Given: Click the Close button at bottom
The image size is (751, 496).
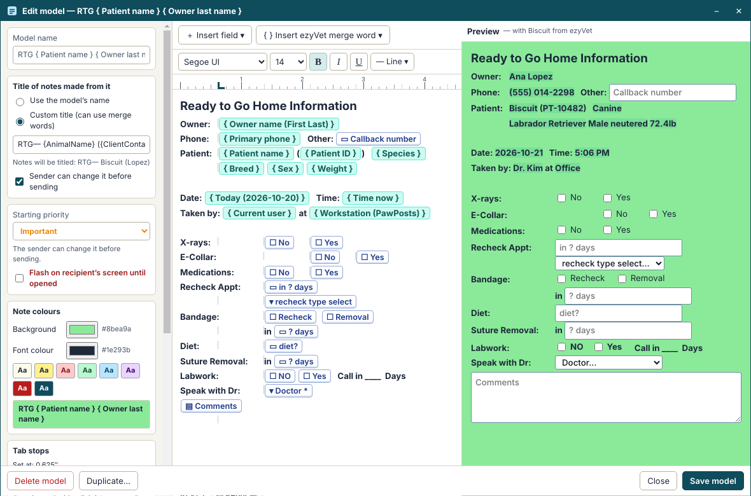Looking at the screenshot, I should (x=658, y=481).
